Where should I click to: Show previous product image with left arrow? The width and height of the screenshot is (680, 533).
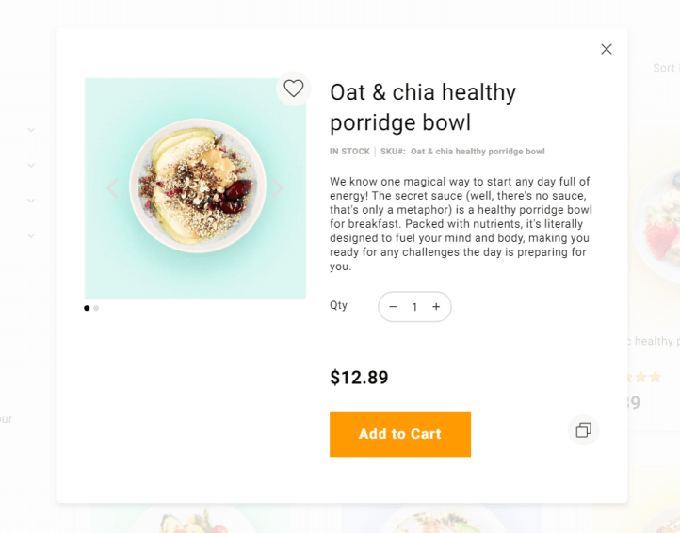(113, 187)
